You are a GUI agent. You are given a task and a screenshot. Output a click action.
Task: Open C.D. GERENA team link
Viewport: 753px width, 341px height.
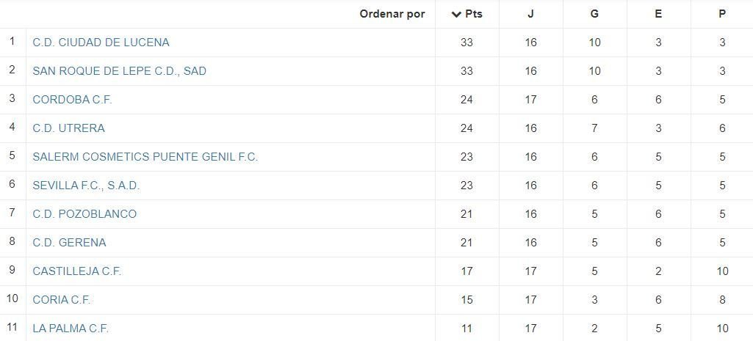pyautogui.click(x=70, y=243)
